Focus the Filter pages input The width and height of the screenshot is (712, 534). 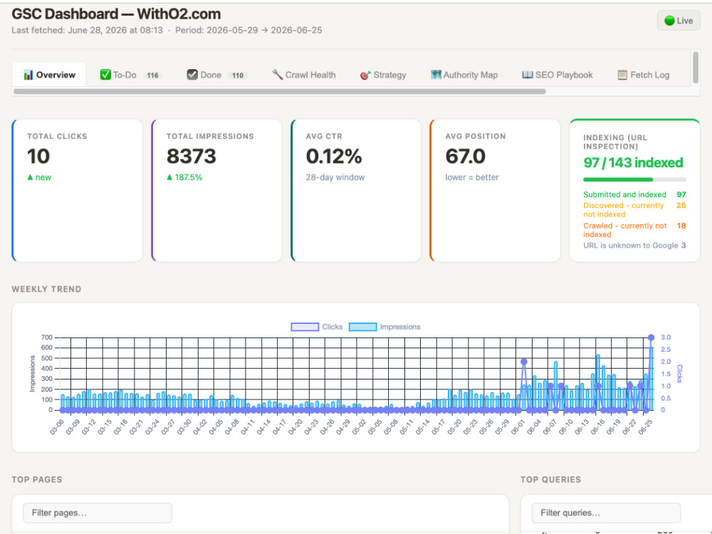pyautogui.click(x=97, y=513)
